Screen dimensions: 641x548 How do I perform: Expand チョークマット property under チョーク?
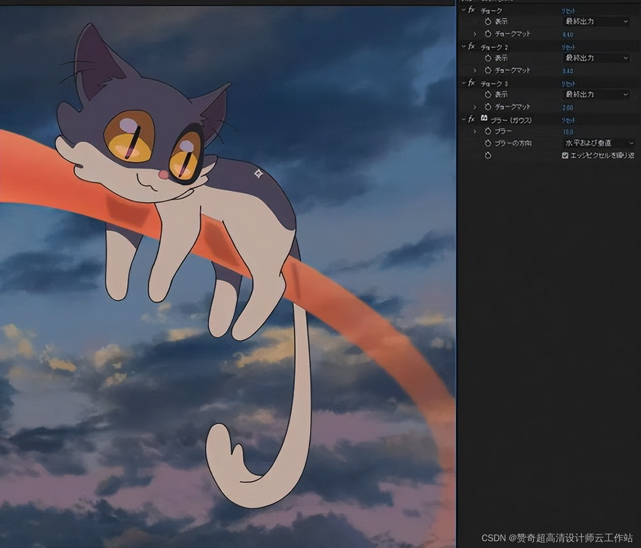(475, 34)
